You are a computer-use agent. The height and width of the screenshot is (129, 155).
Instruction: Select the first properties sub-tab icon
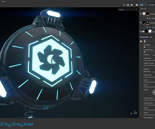[141, 41]
